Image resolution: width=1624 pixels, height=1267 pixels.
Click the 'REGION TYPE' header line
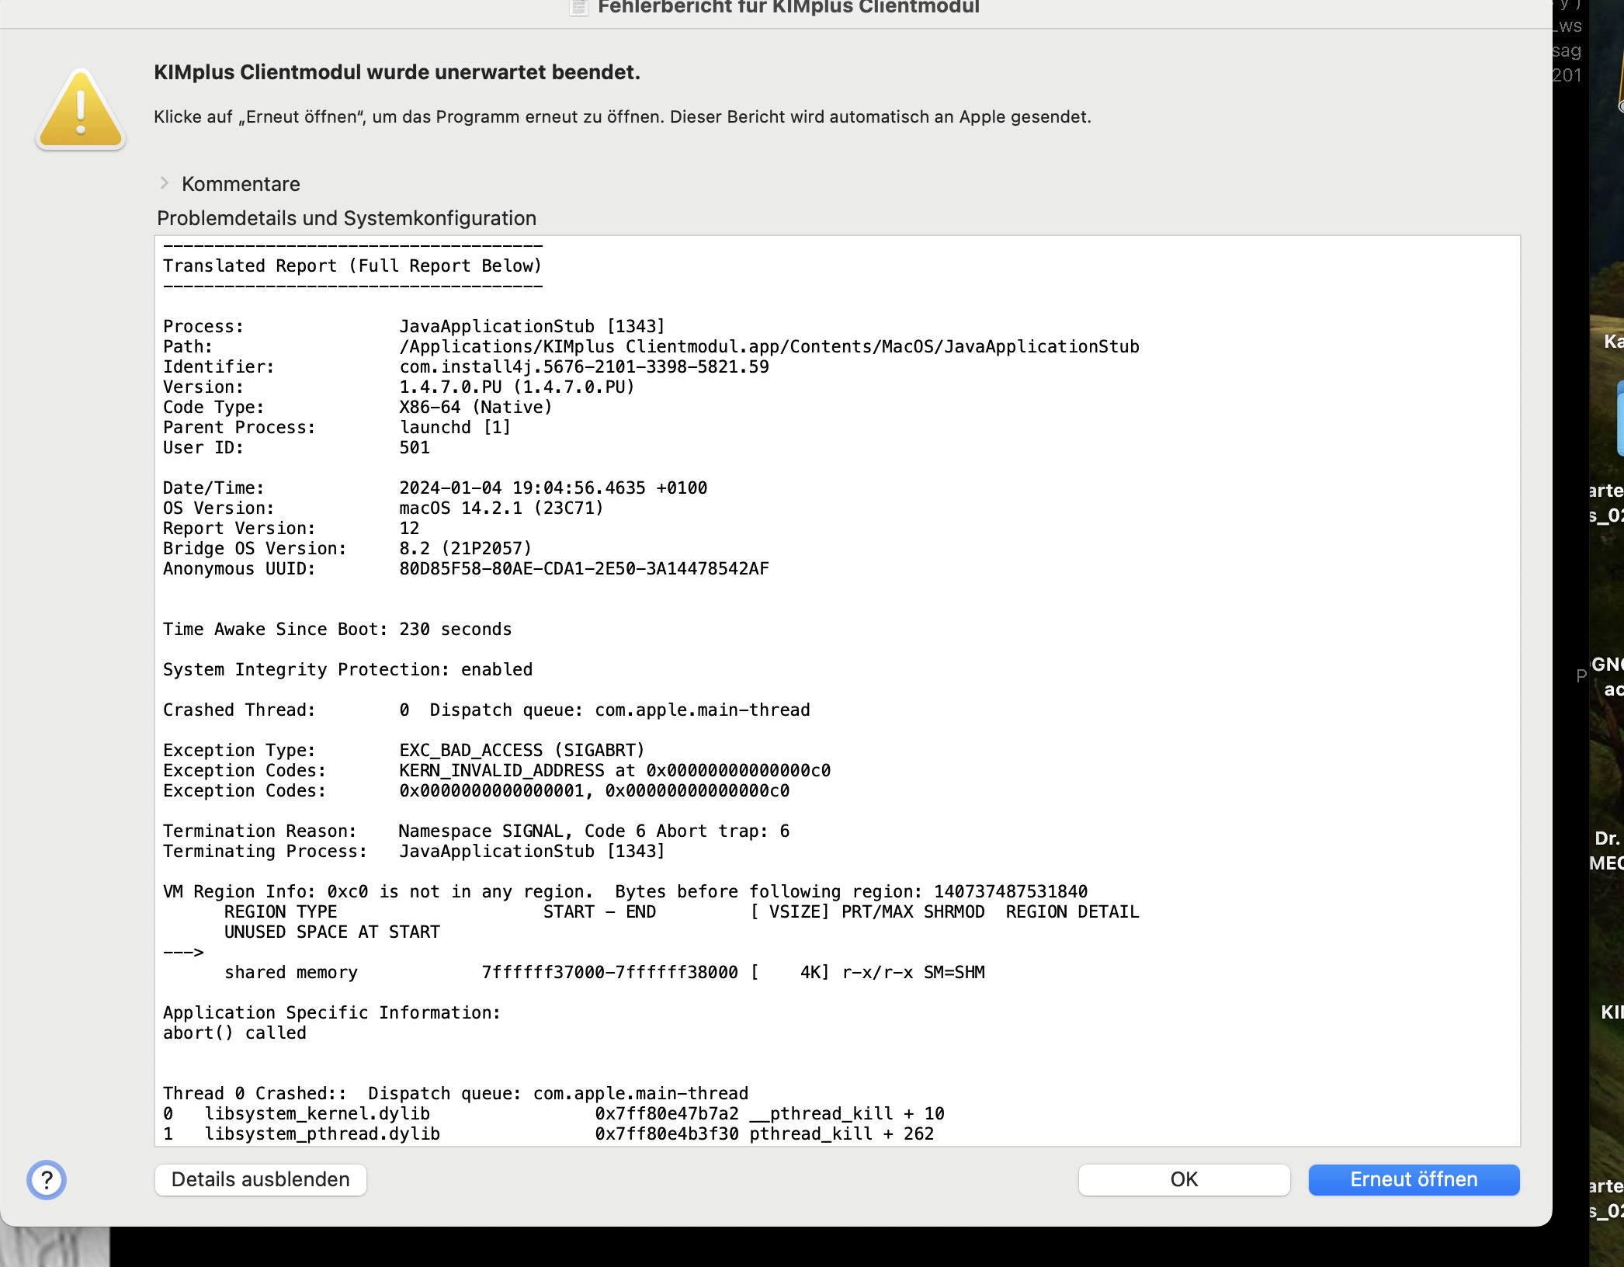(682, 911)
